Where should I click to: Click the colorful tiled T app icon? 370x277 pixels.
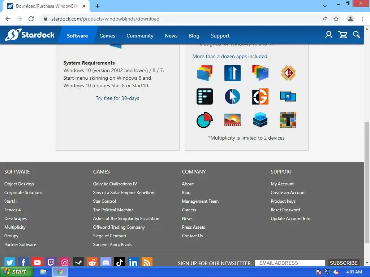pos(288,120)
